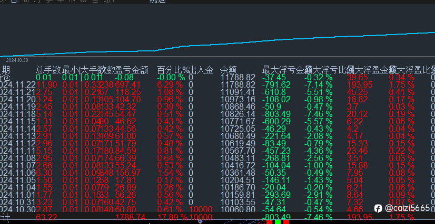Click the 193.95 value in the 2024.11.22 row
This screenshot has width=435, height=224.
360,84
